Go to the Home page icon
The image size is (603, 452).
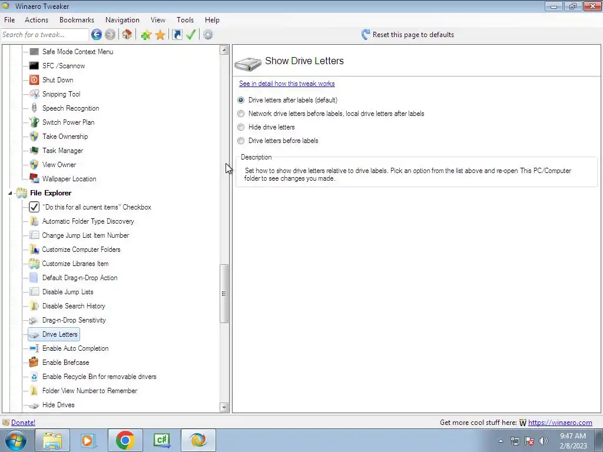[127, 35]
